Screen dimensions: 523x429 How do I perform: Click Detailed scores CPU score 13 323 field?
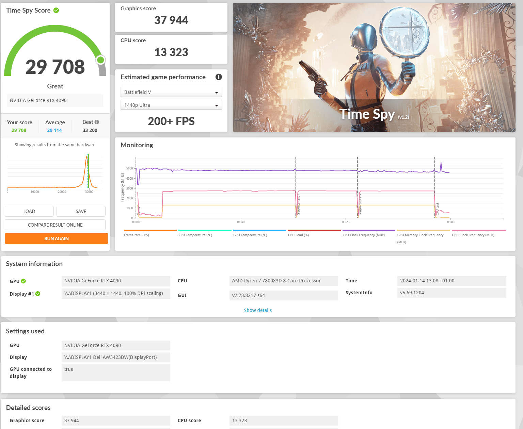click(284, 420)
